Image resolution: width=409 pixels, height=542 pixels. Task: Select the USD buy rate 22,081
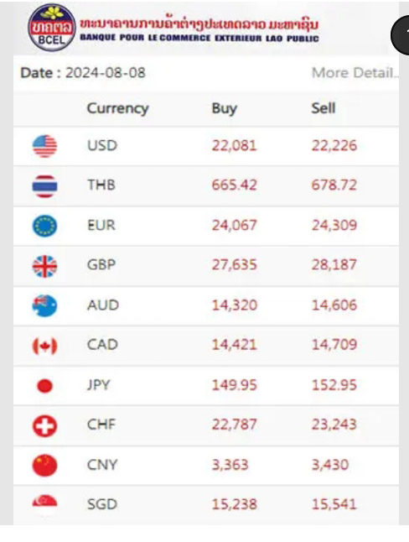(x=234, y=145)
